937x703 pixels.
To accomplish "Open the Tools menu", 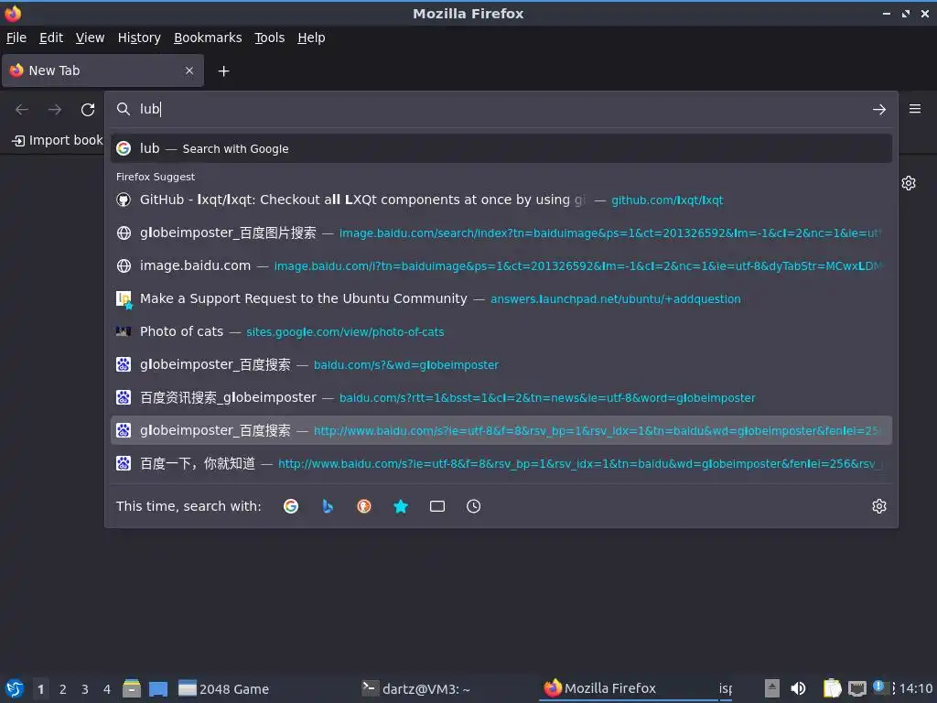I will click(x=270, y=38).
